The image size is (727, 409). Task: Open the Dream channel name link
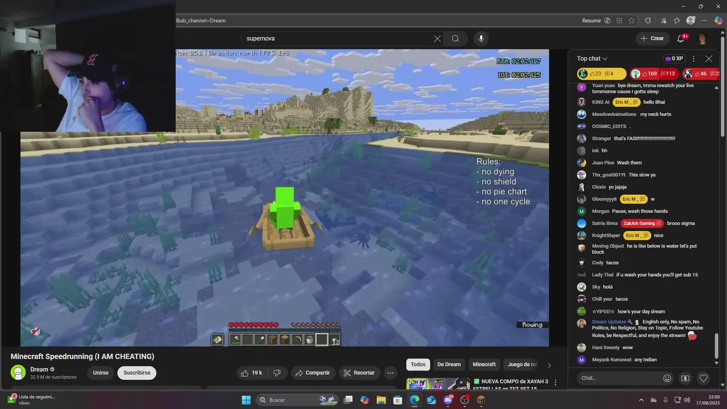point(39,369)
